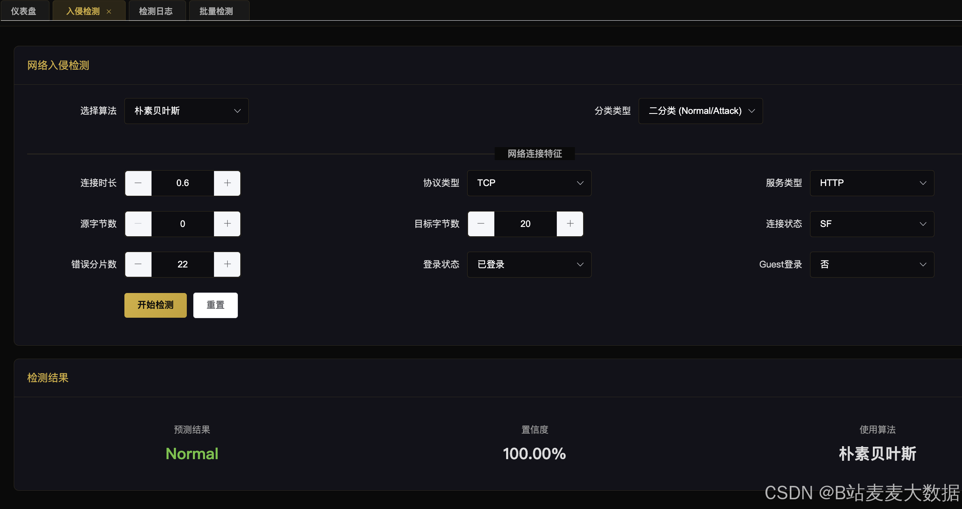
Task: Decrease connection duration with minus button
Action: pyautogui.click(x=138, y=183)
